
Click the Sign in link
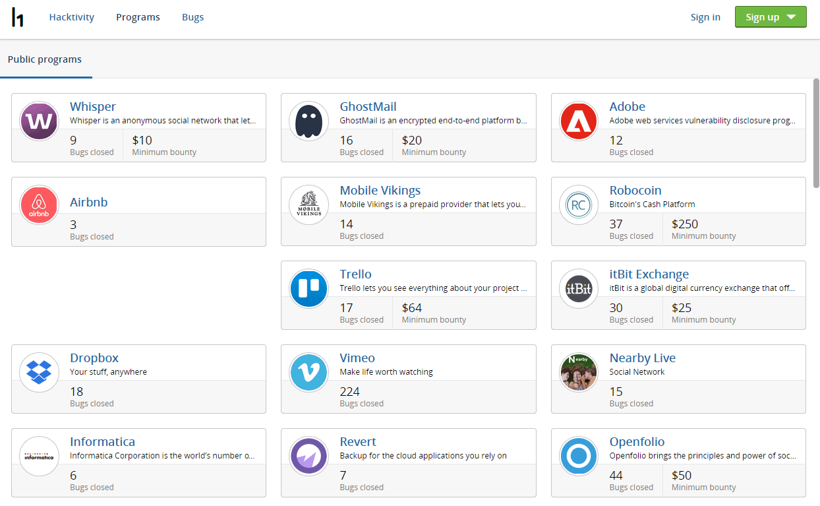(705, 18)
